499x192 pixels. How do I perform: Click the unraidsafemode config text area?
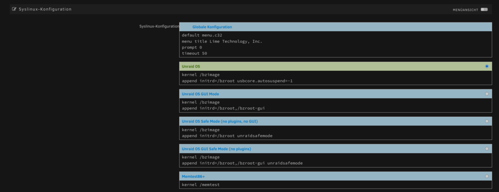(x=335, y=133)
